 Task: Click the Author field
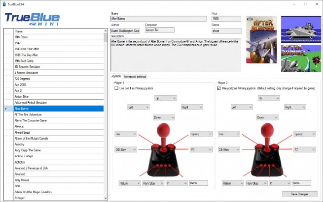[x=125, y=31]
